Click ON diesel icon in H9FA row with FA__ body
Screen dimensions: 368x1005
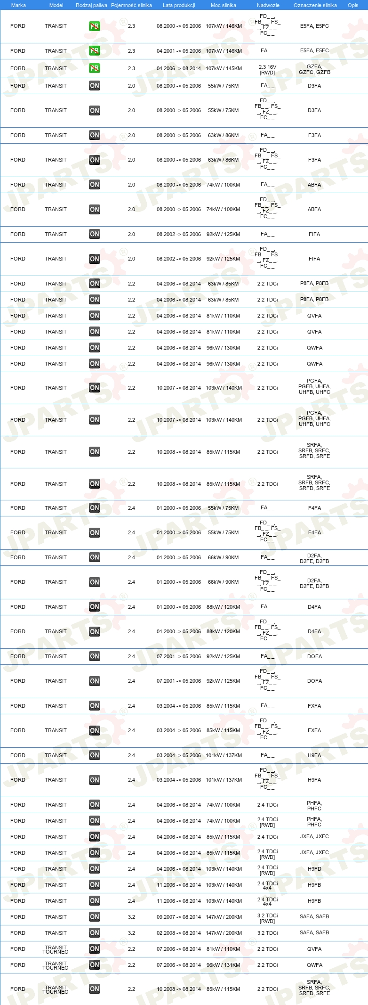[95, 755]
